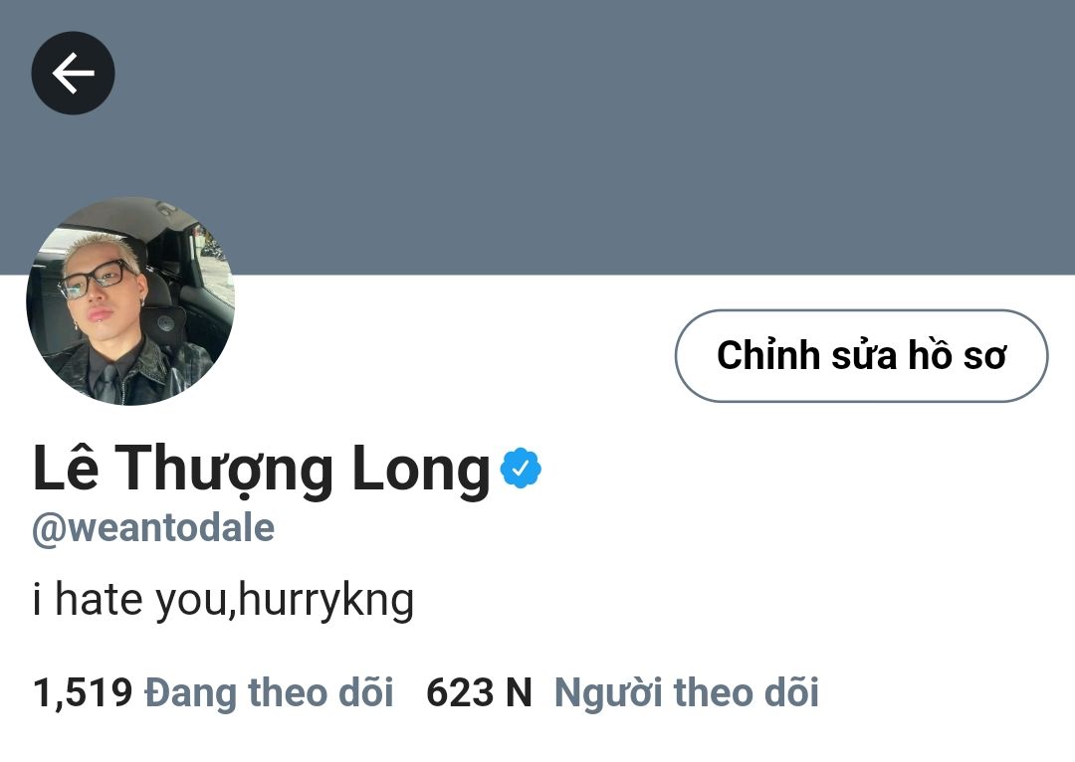Click the @weantodale handle
The height and width of the screenshot is (762, 1075).
153,528
